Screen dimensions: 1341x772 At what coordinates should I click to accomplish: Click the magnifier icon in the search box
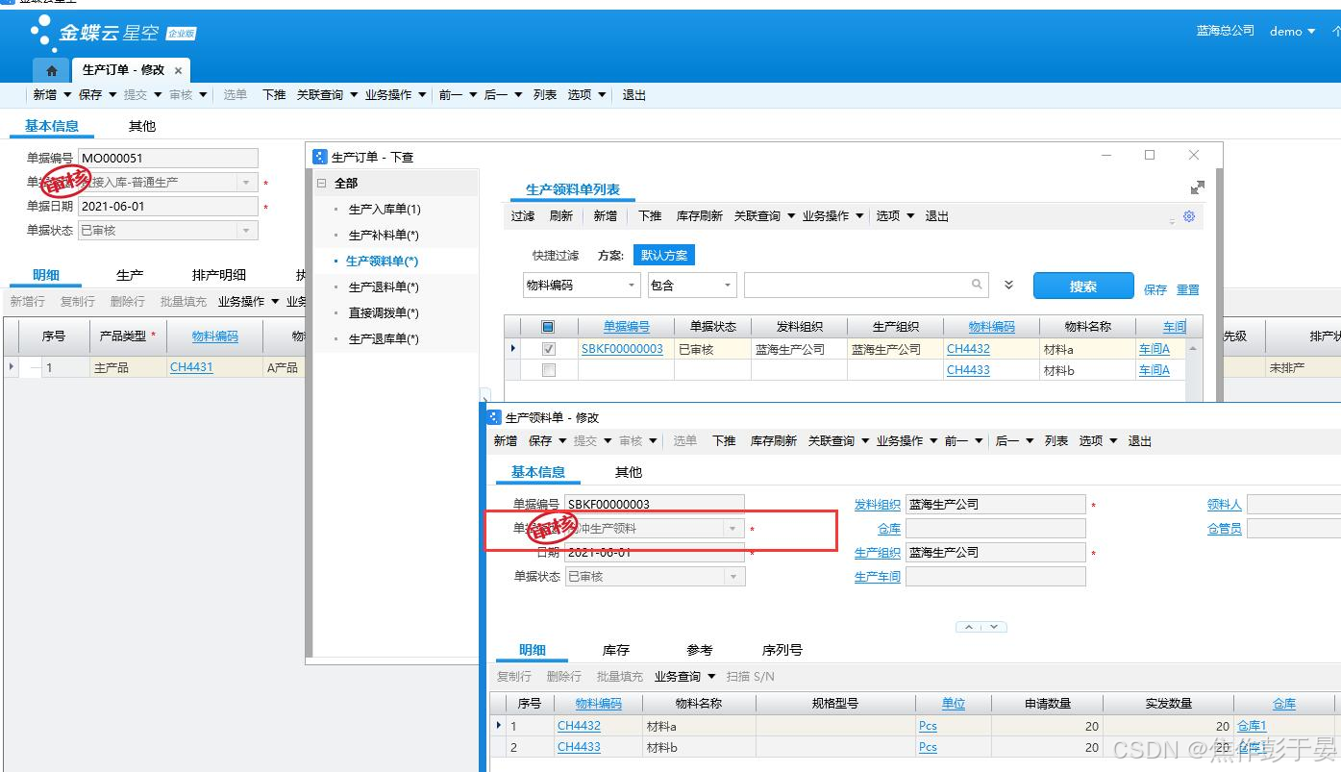(x=978, y=285)
